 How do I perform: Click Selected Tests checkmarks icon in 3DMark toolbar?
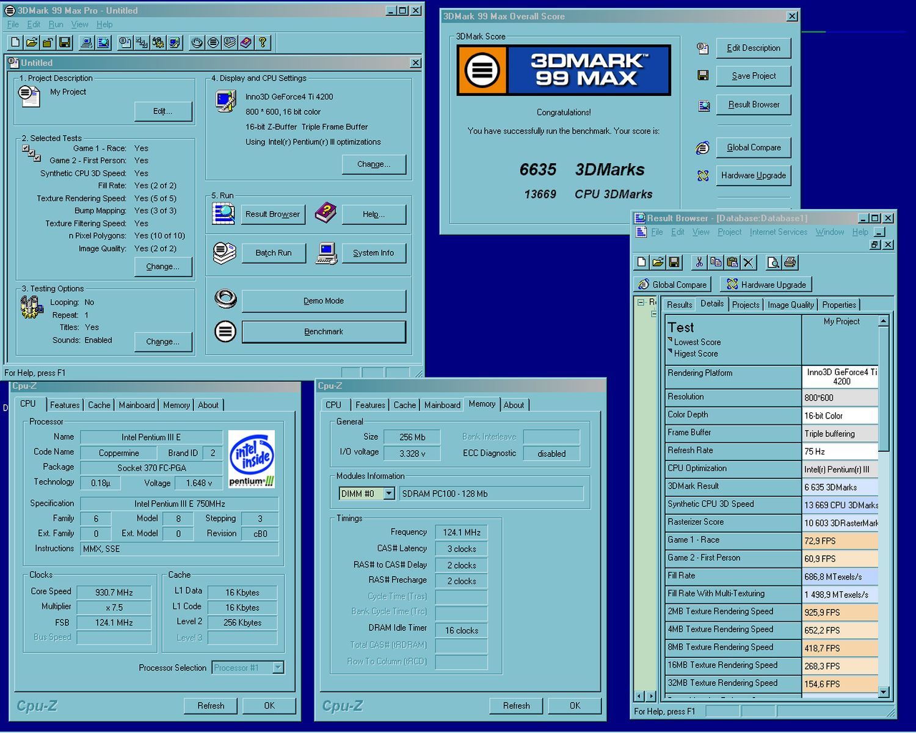(142, 43)
